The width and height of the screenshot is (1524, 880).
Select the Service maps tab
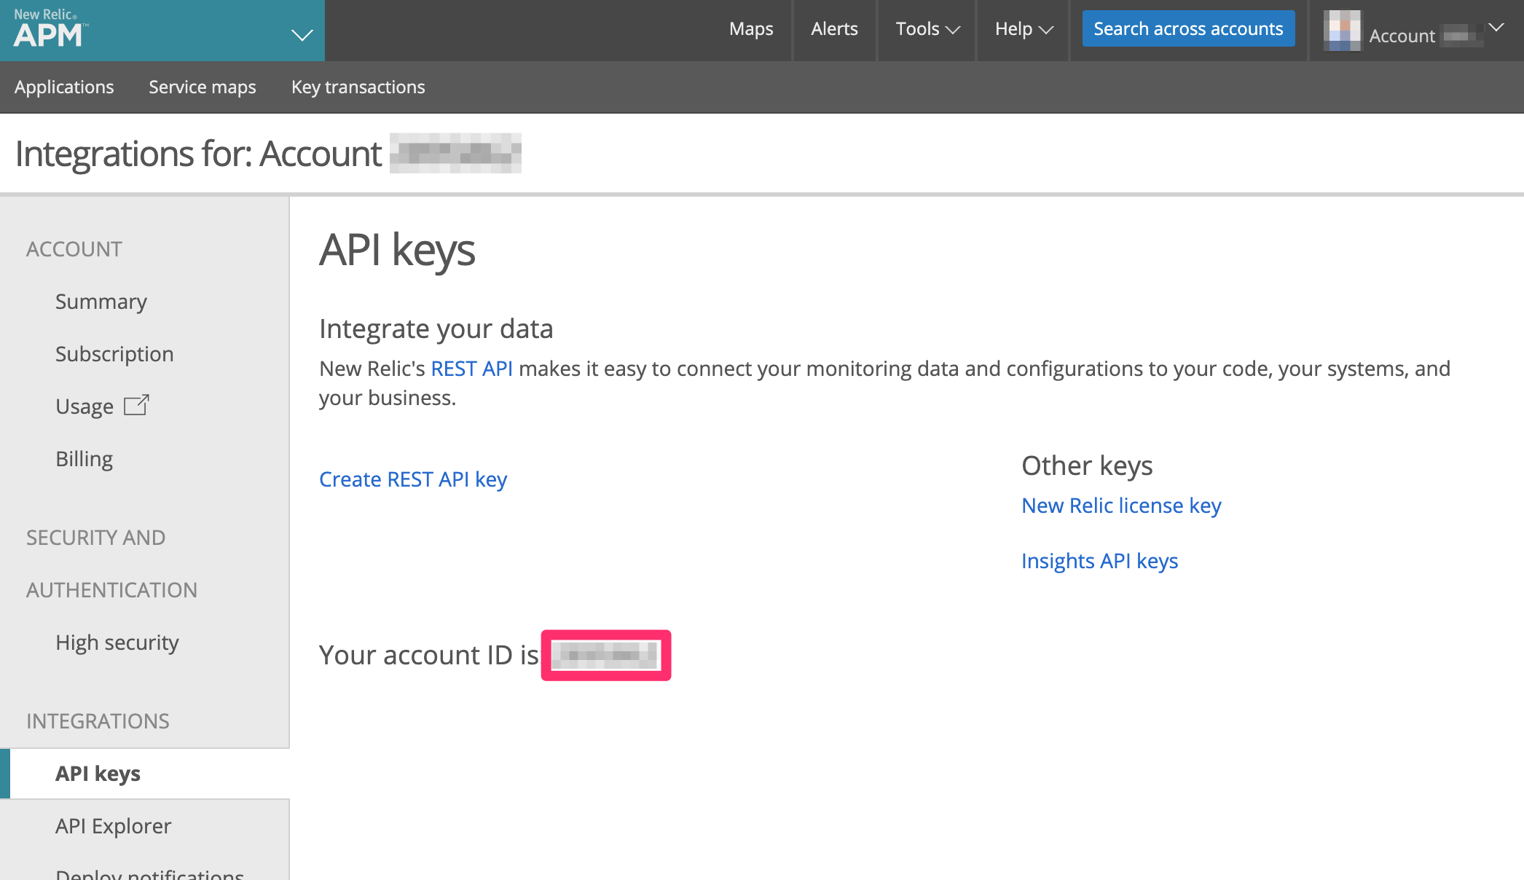click(202, 87)
